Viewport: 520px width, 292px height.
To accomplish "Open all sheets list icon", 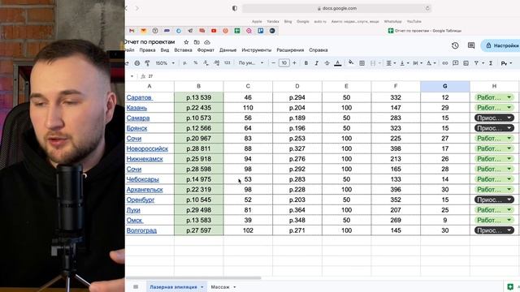I will pyautogui.click(x=136, y=286).
